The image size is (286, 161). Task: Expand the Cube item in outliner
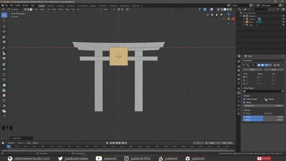tap(244, 22)
